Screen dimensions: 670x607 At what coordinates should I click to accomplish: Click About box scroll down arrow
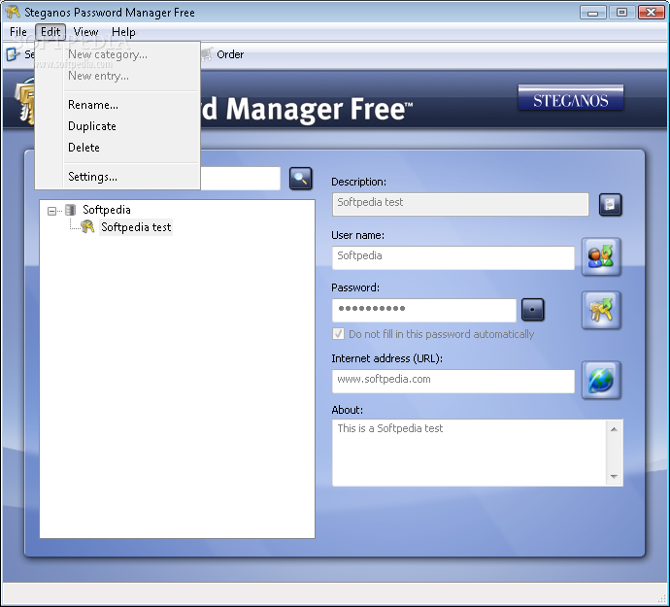click(x=614, y=476)
